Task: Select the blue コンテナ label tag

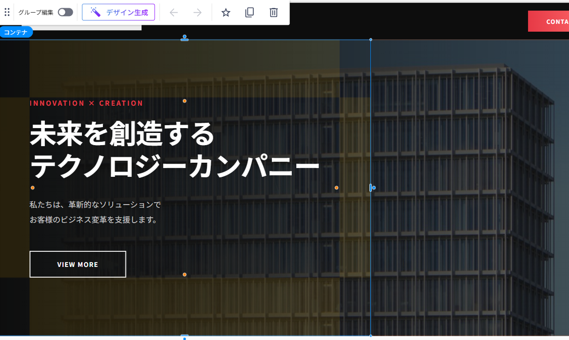Action: [16, 32]
